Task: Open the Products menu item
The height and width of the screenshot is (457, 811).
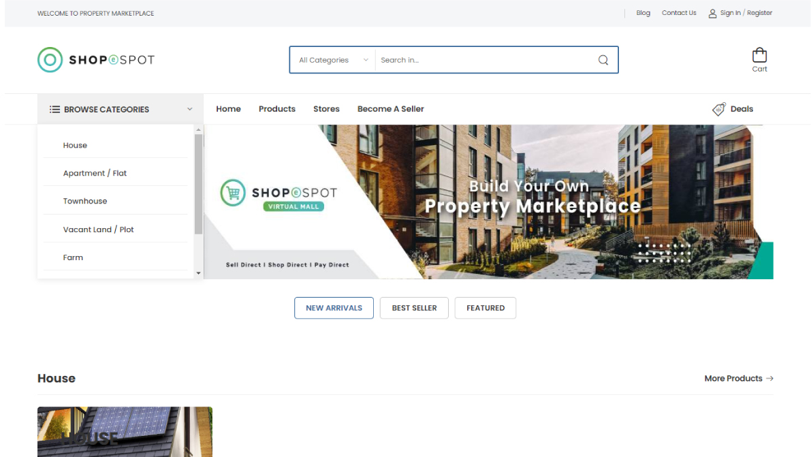Action: (276, 109)
